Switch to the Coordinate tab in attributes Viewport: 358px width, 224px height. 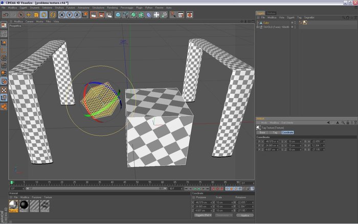pos(287,132)
